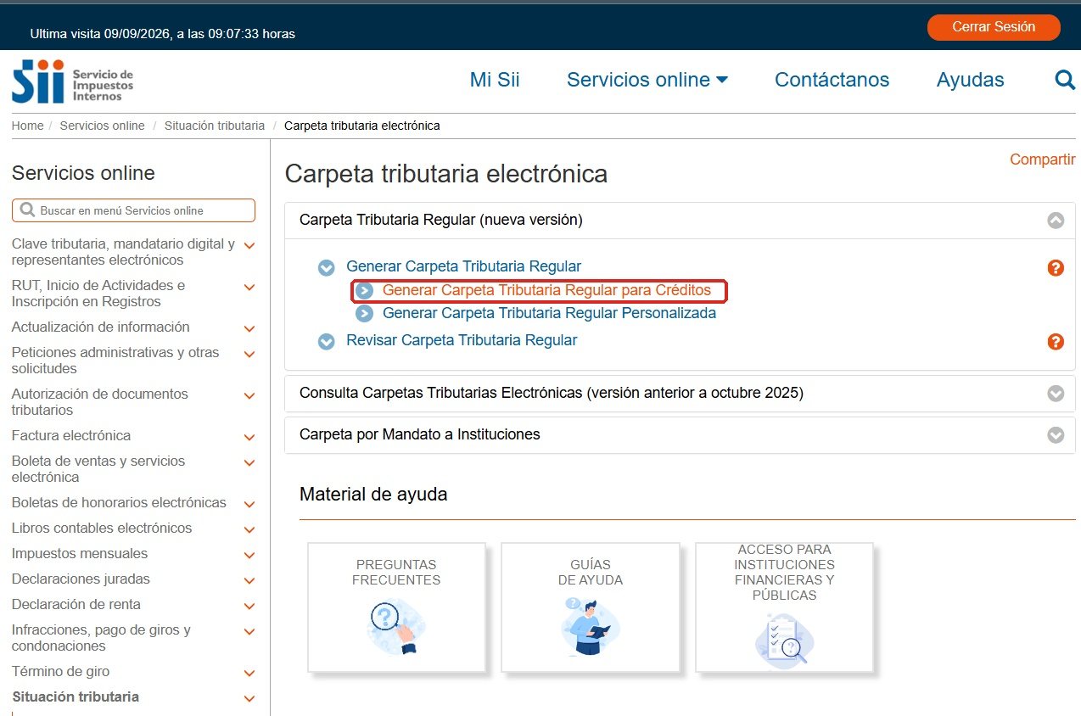1081x716 pixels.
Task: Select Actualización de información in sidebar
Action: [x=100, y=327]
